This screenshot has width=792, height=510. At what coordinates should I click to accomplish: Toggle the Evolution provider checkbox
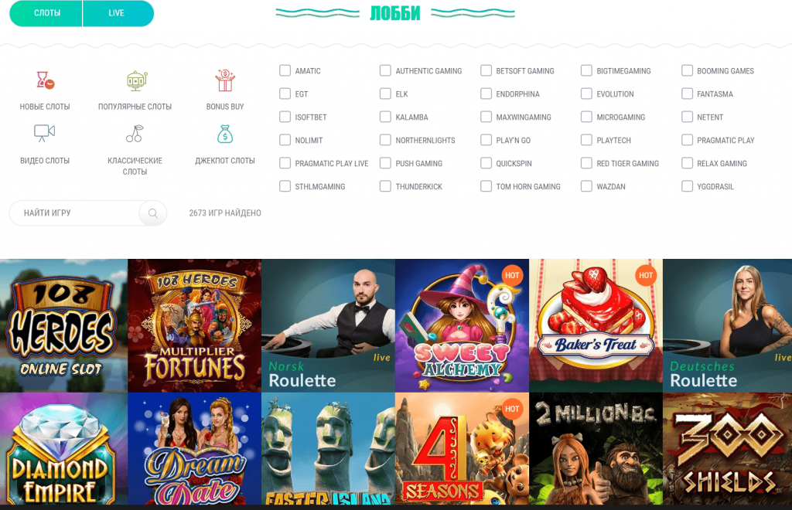coord(586,93)
